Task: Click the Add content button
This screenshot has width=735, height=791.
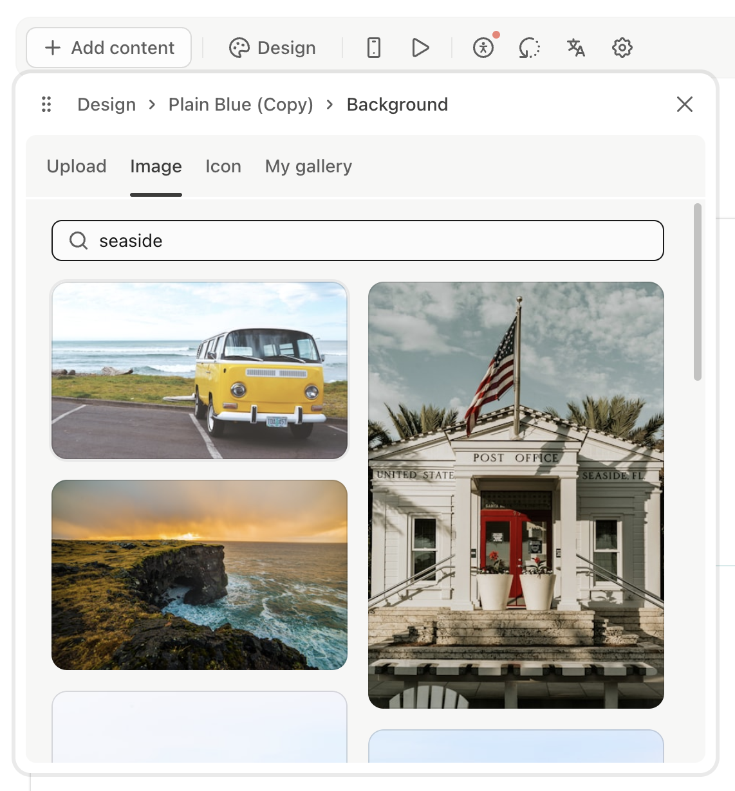Action: (109, 48)
